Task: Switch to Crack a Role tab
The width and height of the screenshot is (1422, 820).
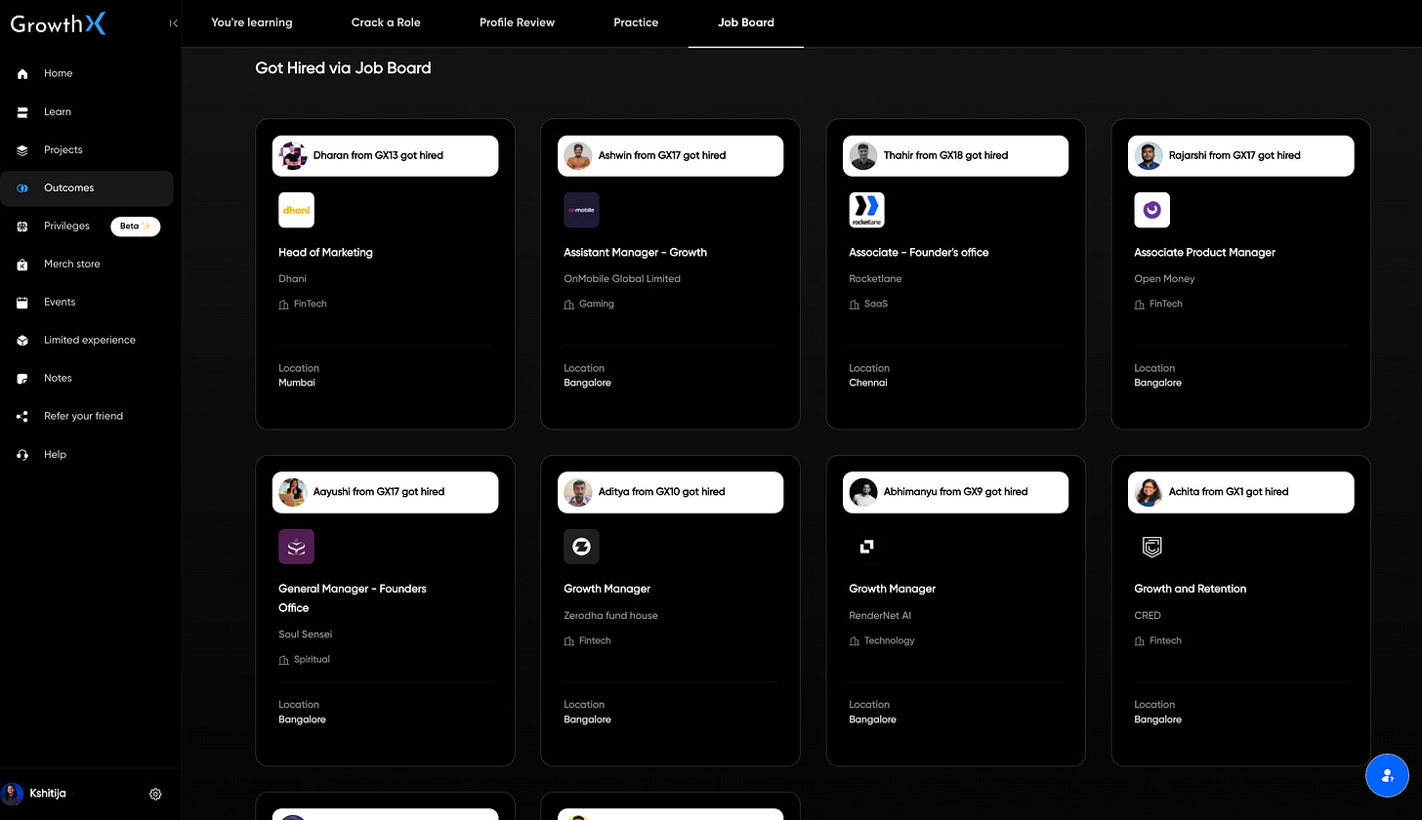Action: [x=386, y=22]
